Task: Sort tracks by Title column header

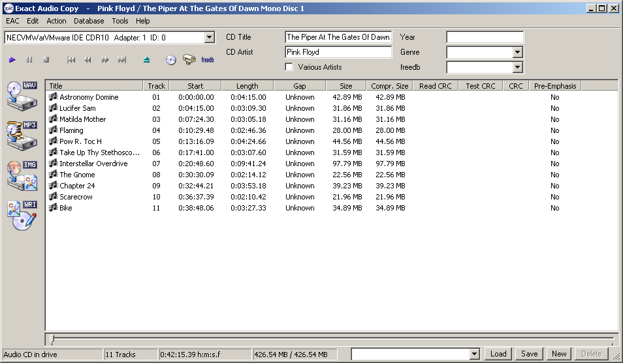Action: pos(94,85)
